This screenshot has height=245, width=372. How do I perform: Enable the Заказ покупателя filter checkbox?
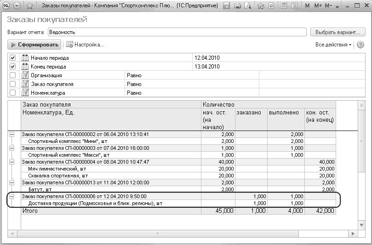[12, 84]
